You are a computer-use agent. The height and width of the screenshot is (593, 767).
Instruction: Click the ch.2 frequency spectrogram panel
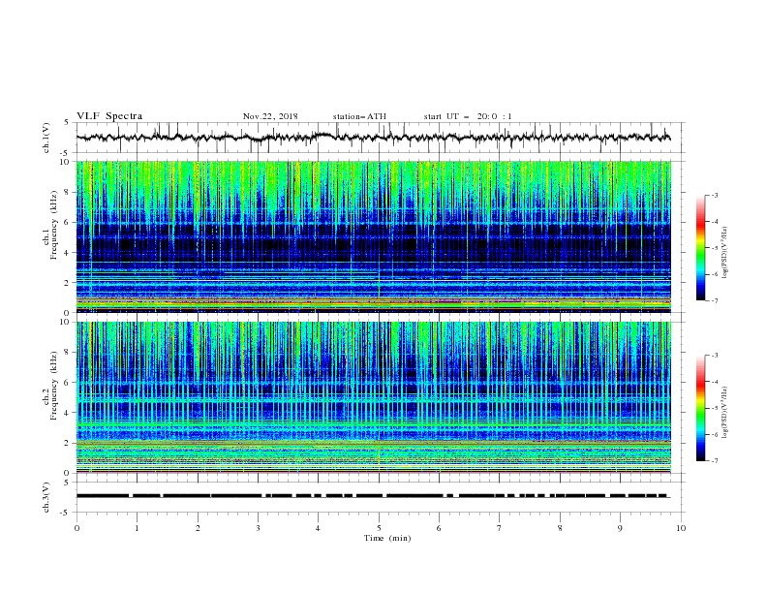[373, 397]
